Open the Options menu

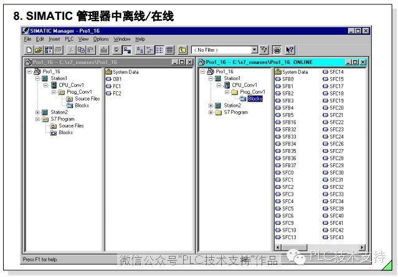101,39
